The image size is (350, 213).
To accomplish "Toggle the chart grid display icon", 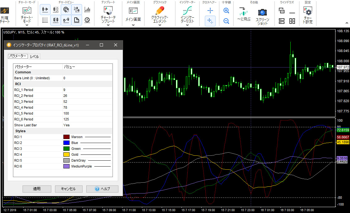I will click(45, 20).
